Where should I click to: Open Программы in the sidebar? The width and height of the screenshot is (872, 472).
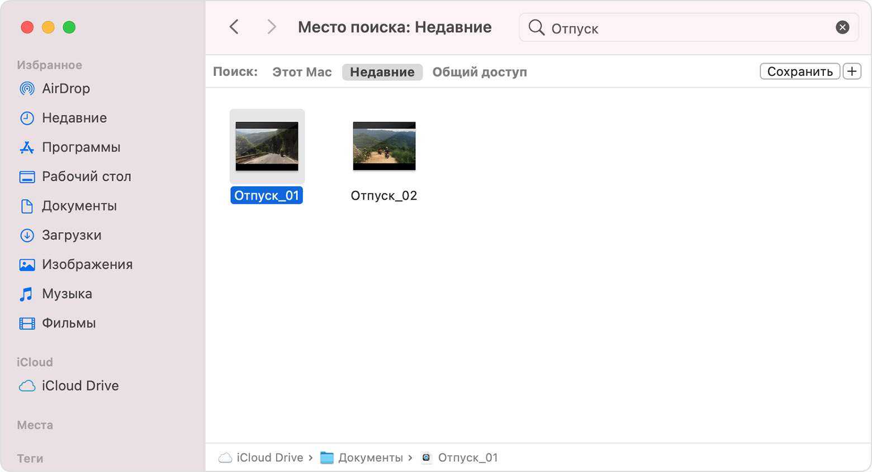(80, 147)
